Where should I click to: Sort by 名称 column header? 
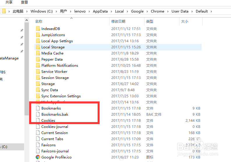point(39,22)
